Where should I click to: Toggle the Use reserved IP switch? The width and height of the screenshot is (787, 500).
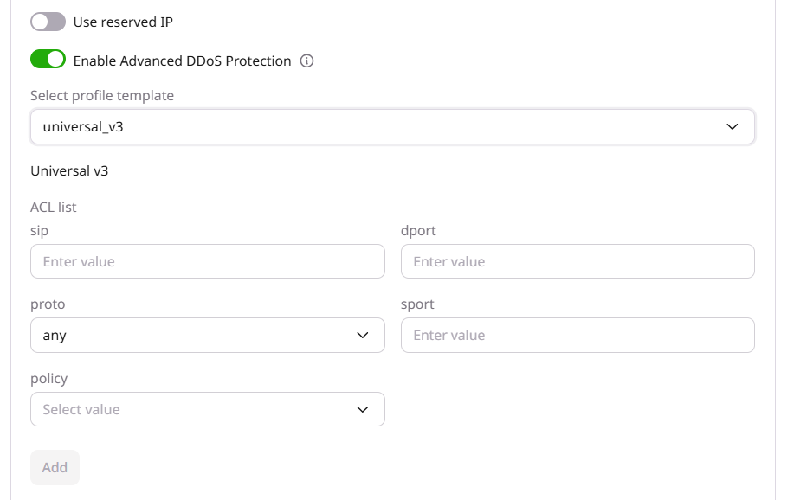click(48, 22)
